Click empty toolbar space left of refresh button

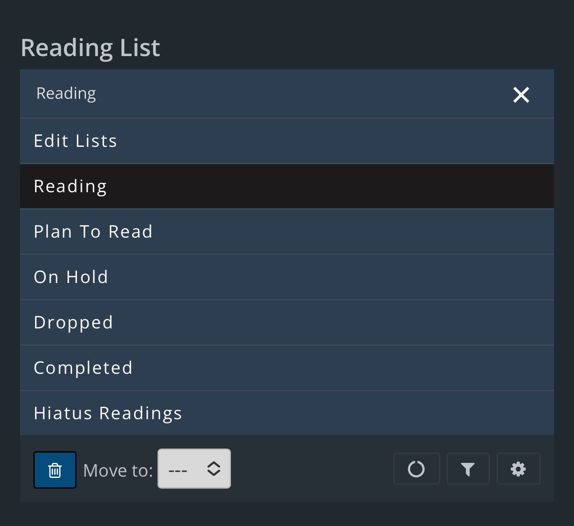click(311, 469)
